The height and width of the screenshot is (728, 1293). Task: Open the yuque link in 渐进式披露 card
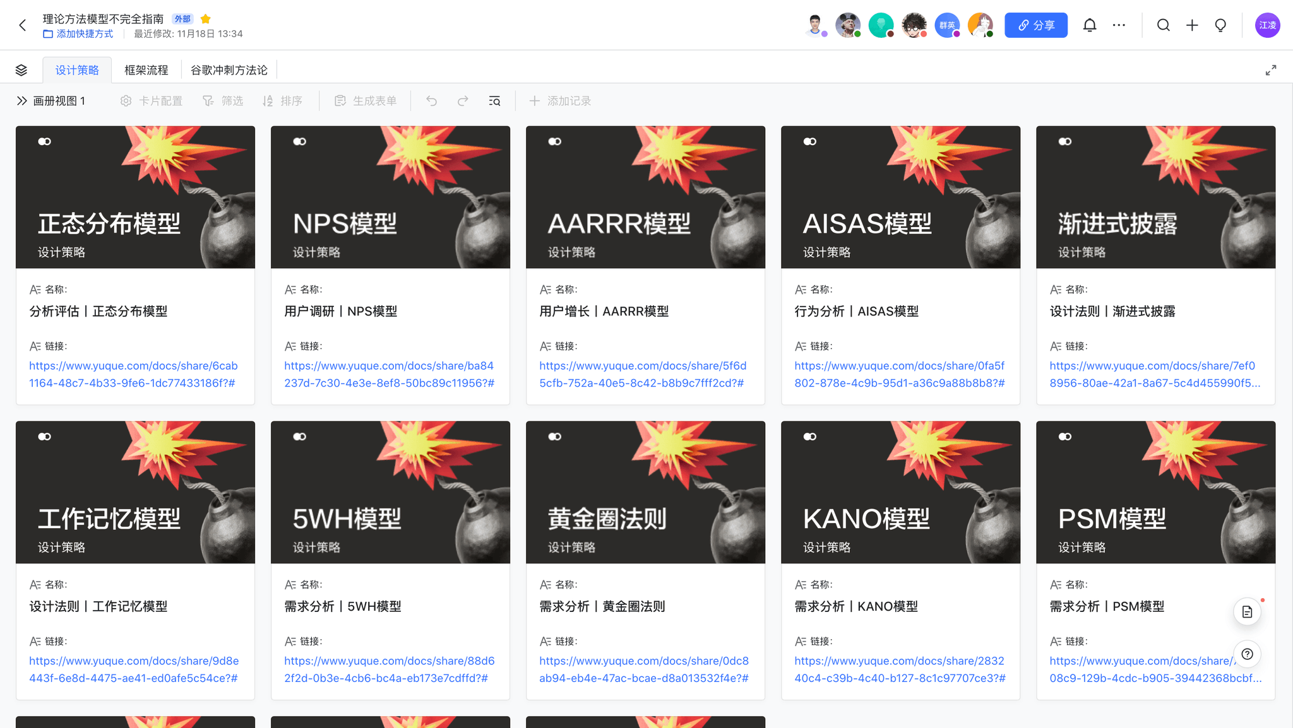1155,374
